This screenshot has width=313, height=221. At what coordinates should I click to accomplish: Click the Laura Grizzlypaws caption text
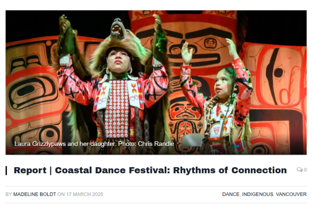[65, 144]
